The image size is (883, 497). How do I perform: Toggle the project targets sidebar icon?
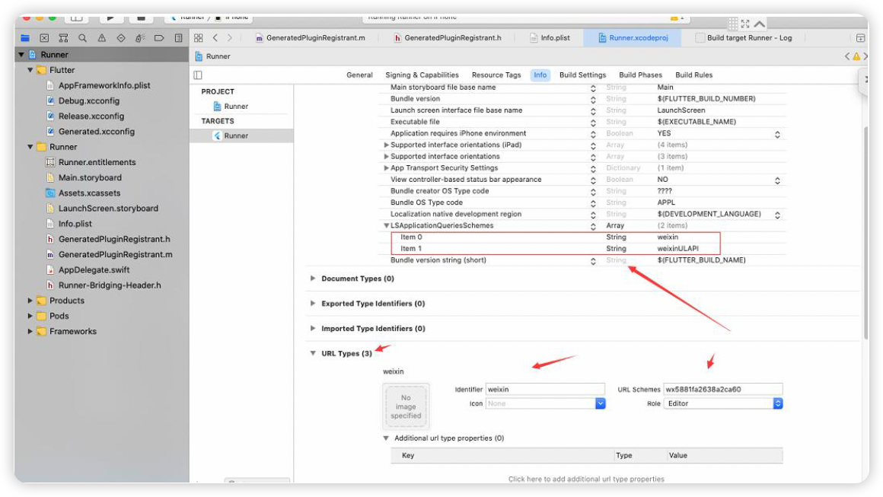point(198,75)
